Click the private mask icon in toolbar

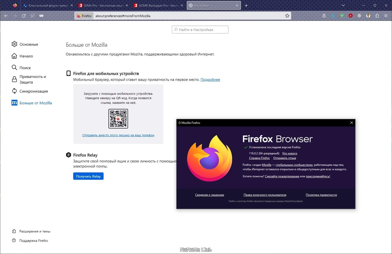pyautogui.click(x=41, y=16)
